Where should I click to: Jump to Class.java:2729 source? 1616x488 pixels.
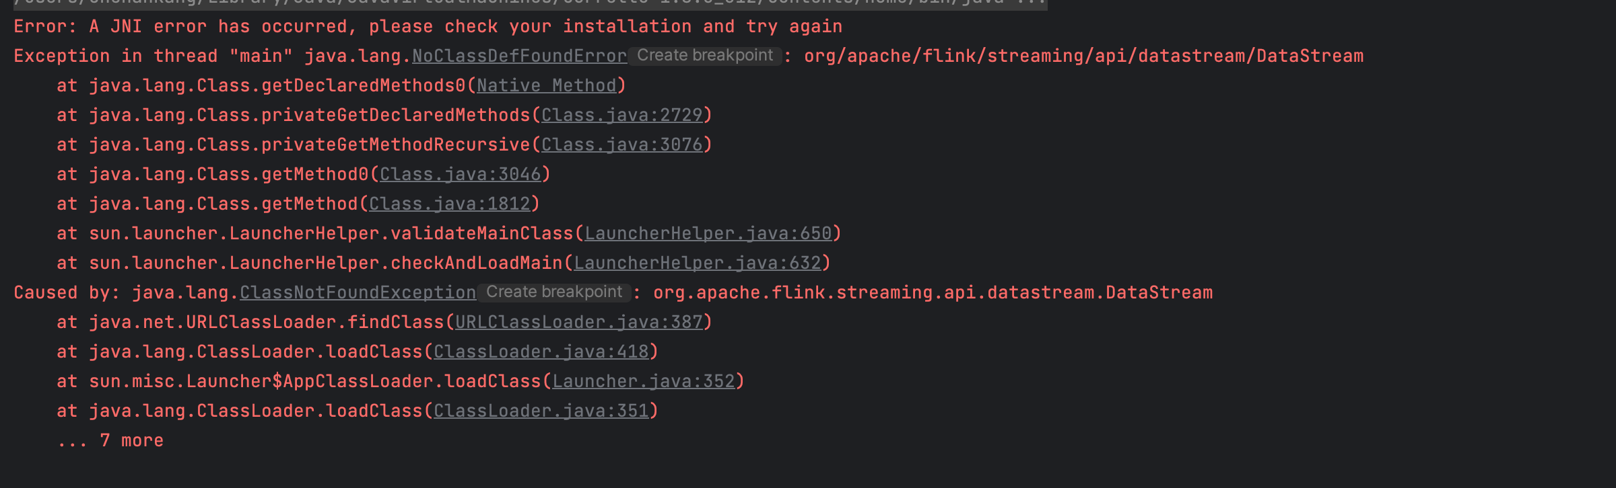coord(621,115)
